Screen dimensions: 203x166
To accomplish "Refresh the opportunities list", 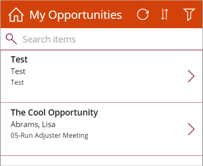I will pyautogui.click(x=143, y=14).
